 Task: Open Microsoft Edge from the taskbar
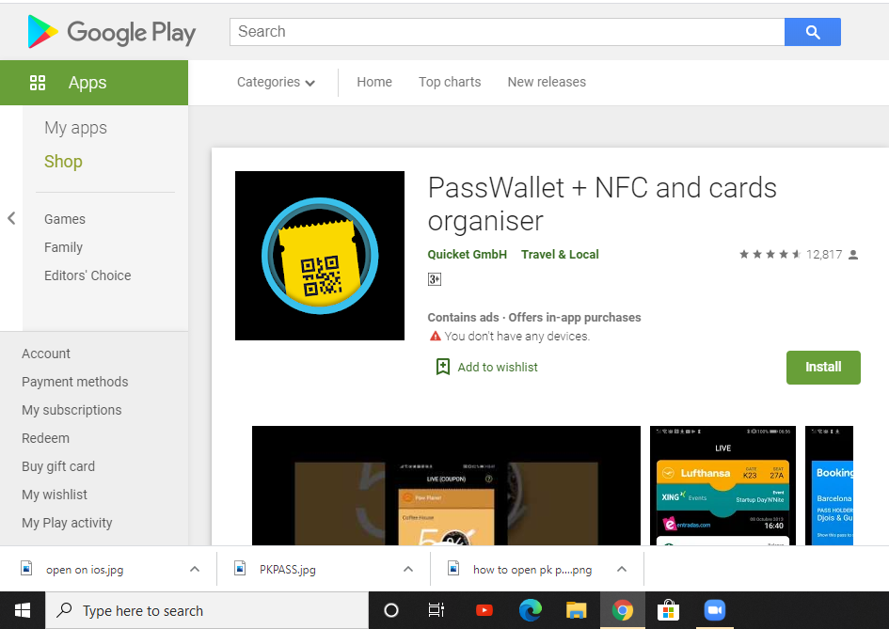pos(531,610)
